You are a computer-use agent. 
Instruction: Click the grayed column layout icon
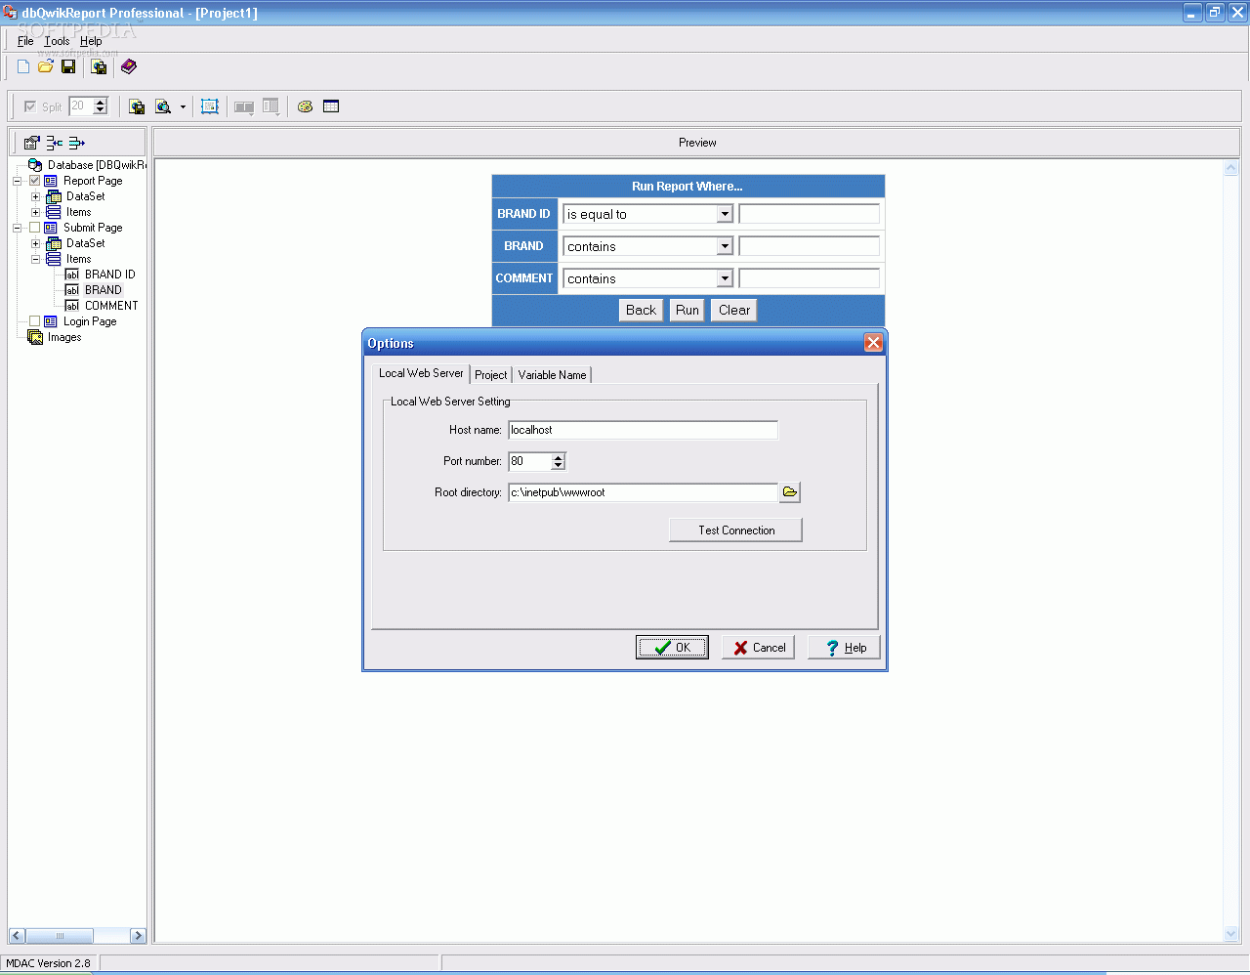coord(271,106)
